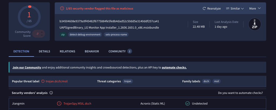The height and width of the screenshot is (110, 276).
Task: Click the green Undetected checkmark for Acronis
Action: [x=188, y=104]
